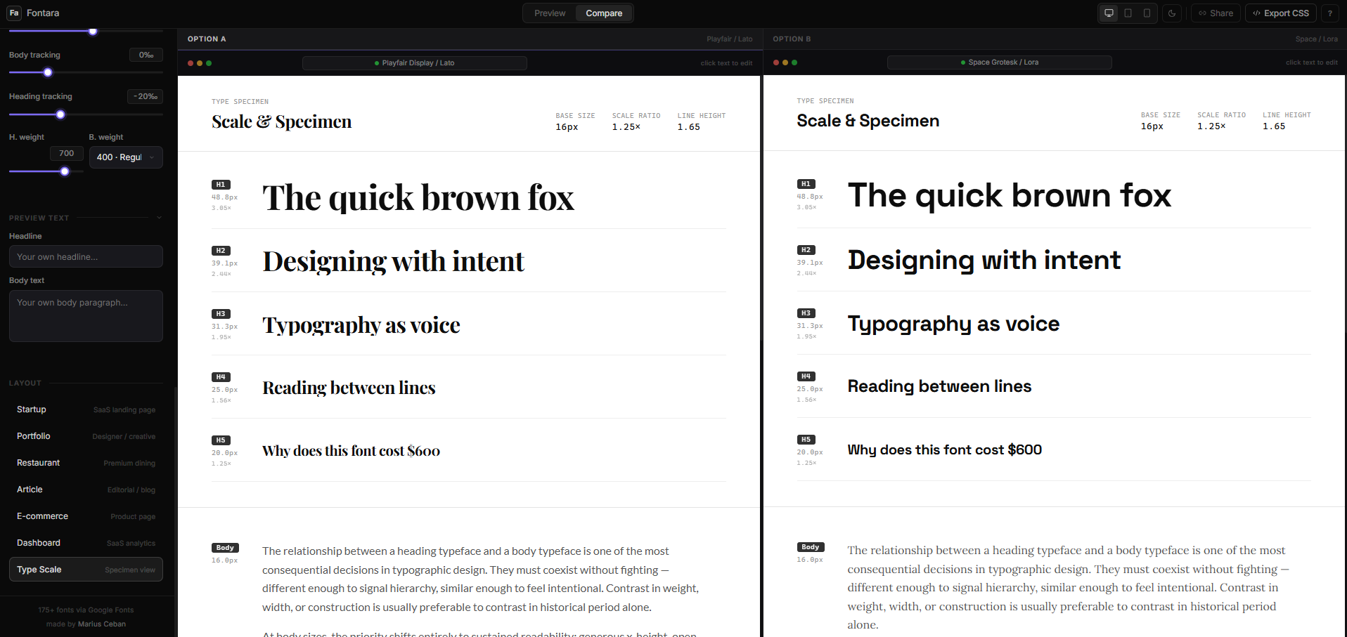Click the yellow dot in Option A header
The image size is (1347, 637).
tap(200, 63)
